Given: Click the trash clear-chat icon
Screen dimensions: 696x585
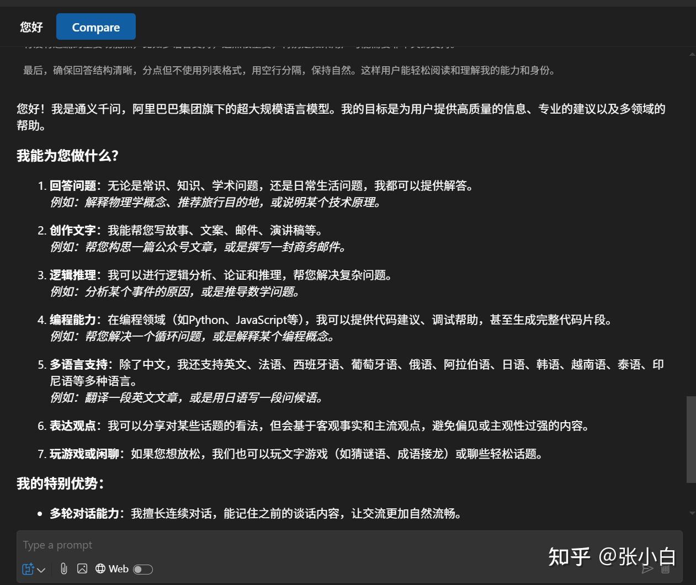Looking at the screenshot, I should [x=666, y=568].
